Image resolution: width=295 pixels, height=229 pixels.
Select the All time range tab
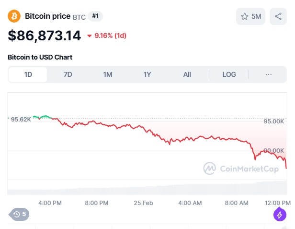(187, 74)
